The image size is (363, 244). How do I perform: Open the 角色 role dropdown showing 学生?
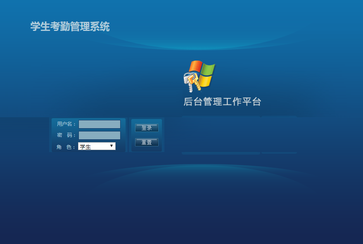point(97,146)
